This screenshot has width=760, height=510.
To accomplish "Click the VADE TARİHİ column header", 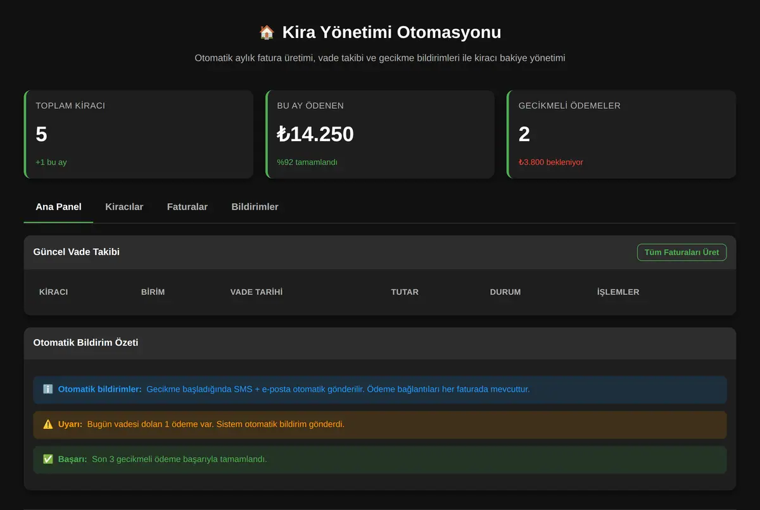I will point(256,292).
